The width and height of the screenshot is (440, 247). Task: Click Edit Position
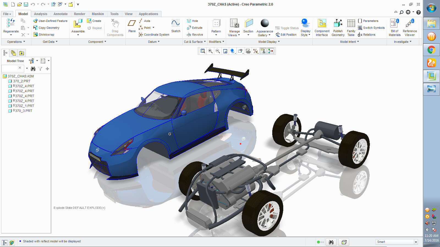(286, 35)
